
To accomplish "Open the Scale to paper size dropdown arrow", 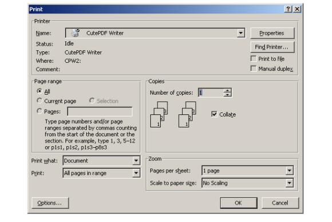I will (x=289, y=183).
